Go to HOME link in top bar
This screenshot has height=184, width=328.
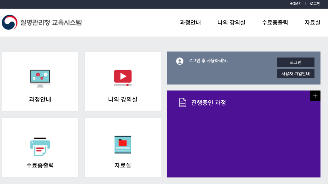pyautogui.click(x=295, y=4)
